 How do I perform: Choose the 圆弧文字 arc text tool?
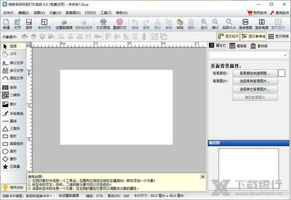pyautogui.click(x=13, y=78)
